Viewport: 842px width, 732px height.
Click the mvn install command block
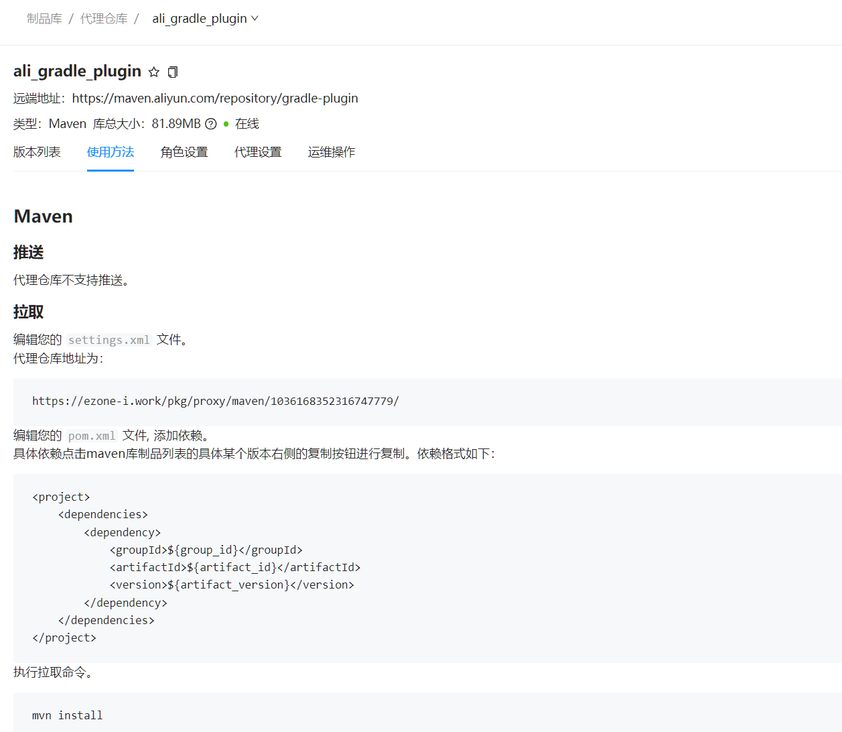coord(68,715)
